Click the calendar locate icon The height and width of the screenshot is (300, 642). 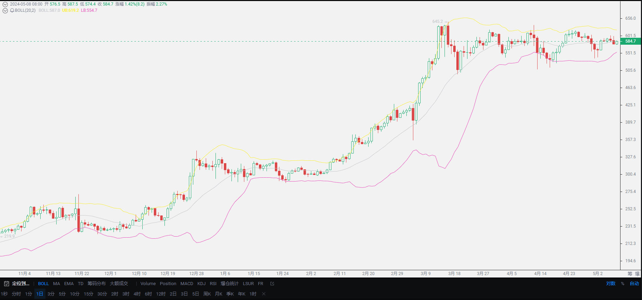coord(6,284)
